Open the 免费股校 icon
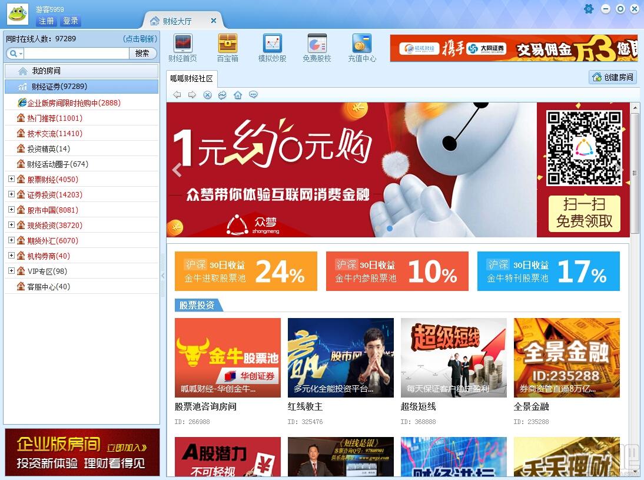The width and height of the screenshot is (644, 480). point(317,48)
